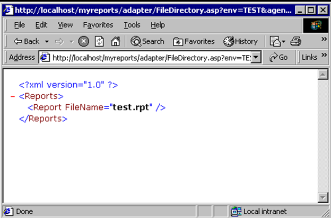Screen dimensions: 331x218
Task: Expand the Back button history dropdown arrow
Action: coord(47,41)
